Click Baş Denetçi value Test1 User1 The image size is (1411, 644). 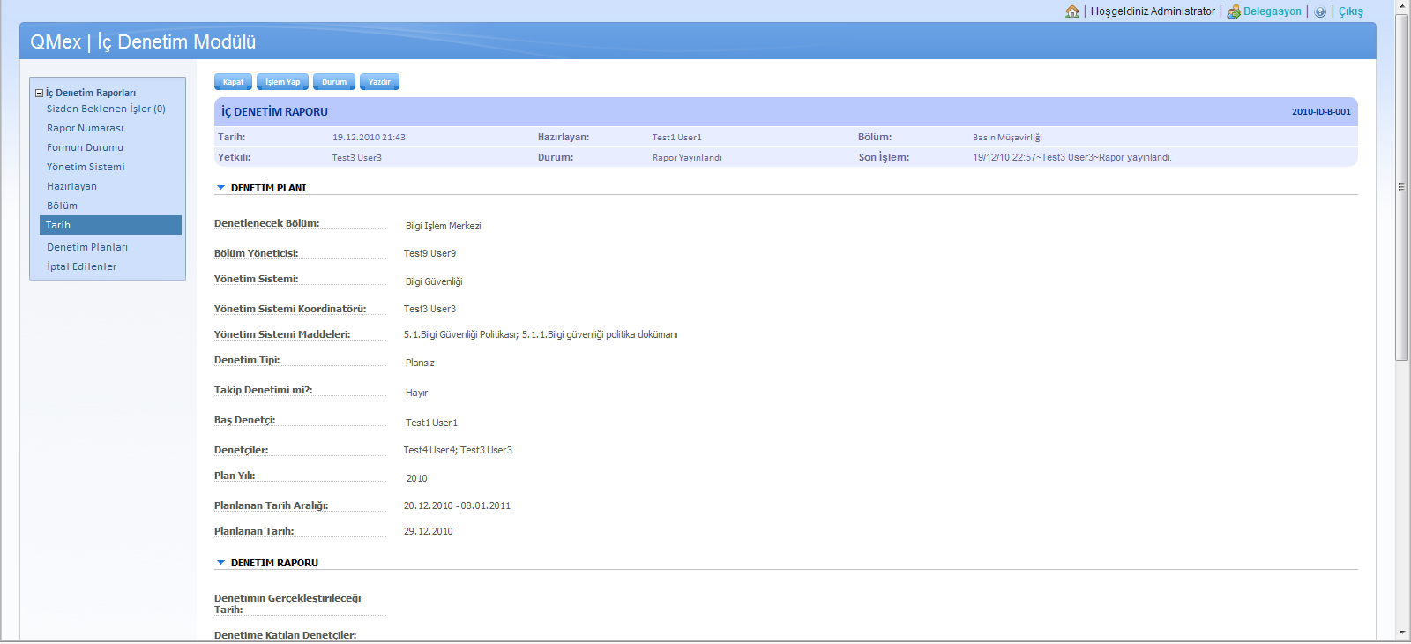coord(431,423)
